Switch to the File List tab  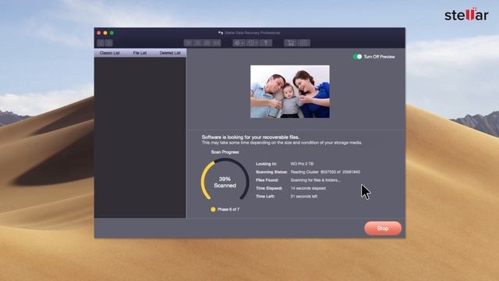140,53
